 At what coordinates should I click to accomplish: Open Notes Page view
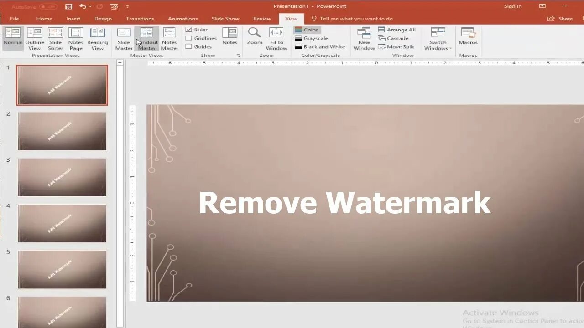click(x=76, y=38)
